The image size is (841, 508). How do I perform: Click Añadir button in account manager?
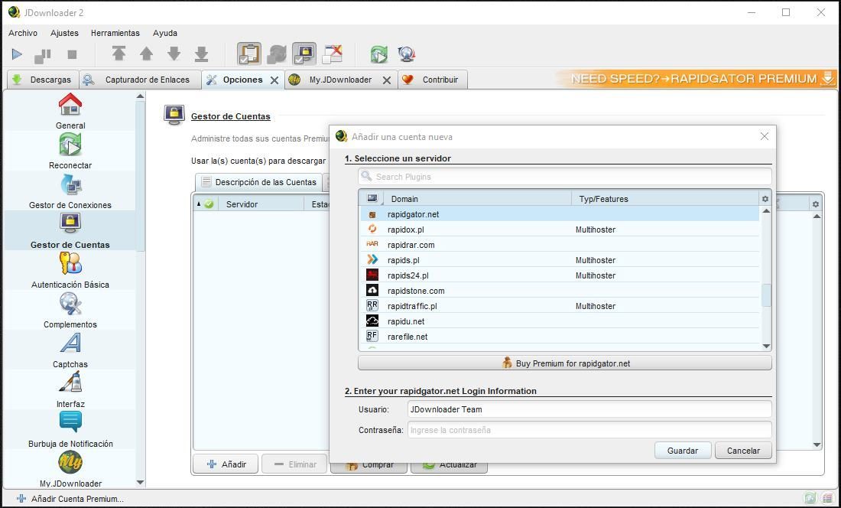point(226,464)
